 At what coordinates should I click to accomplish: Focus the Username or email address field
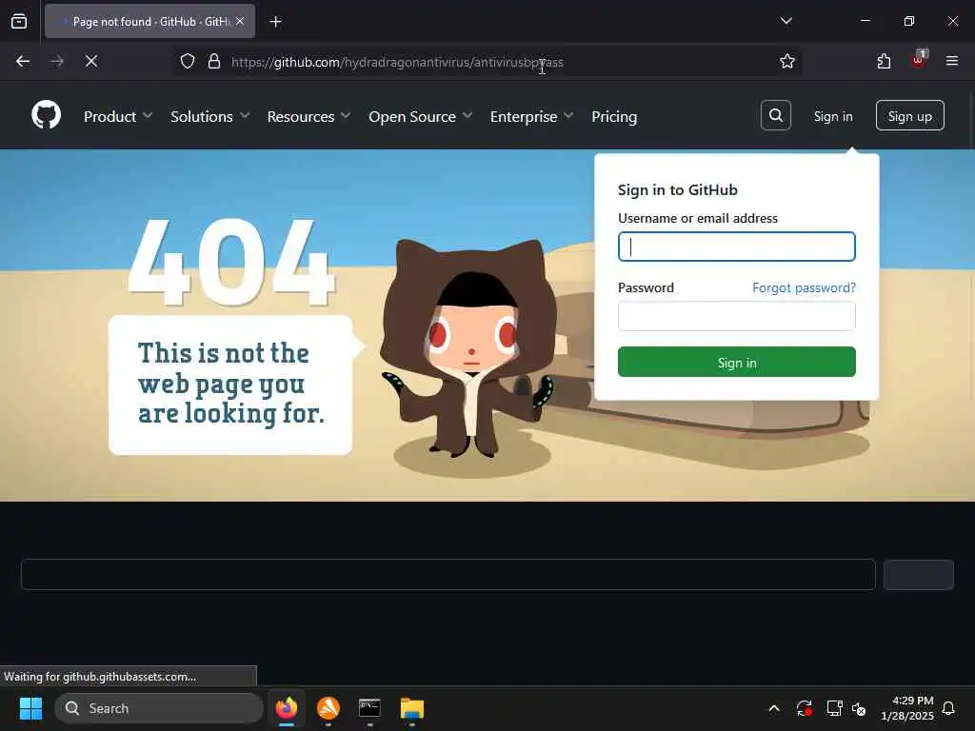(x=736, y=247)
